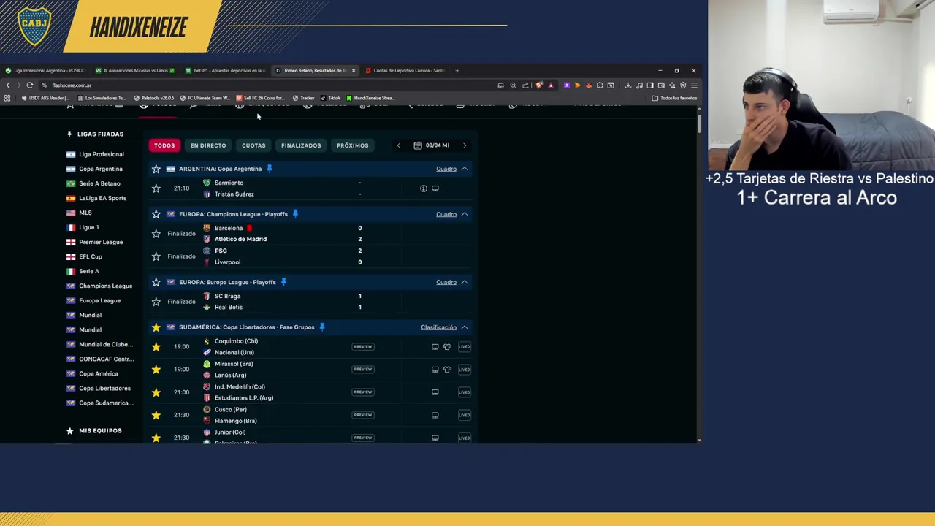The image size is (935, 526).
Task: Toggle the favorite star for the Barcelona match
Action: [156, 234]
